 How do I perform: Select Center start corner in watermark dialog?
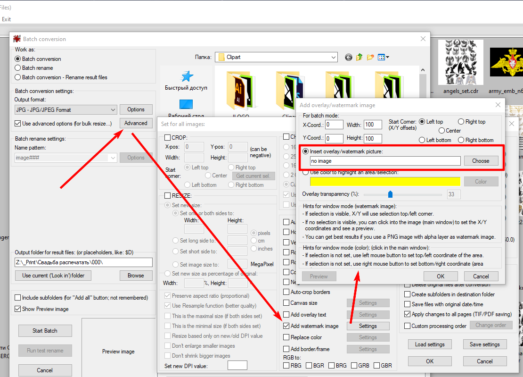click(x=441, y=131)
